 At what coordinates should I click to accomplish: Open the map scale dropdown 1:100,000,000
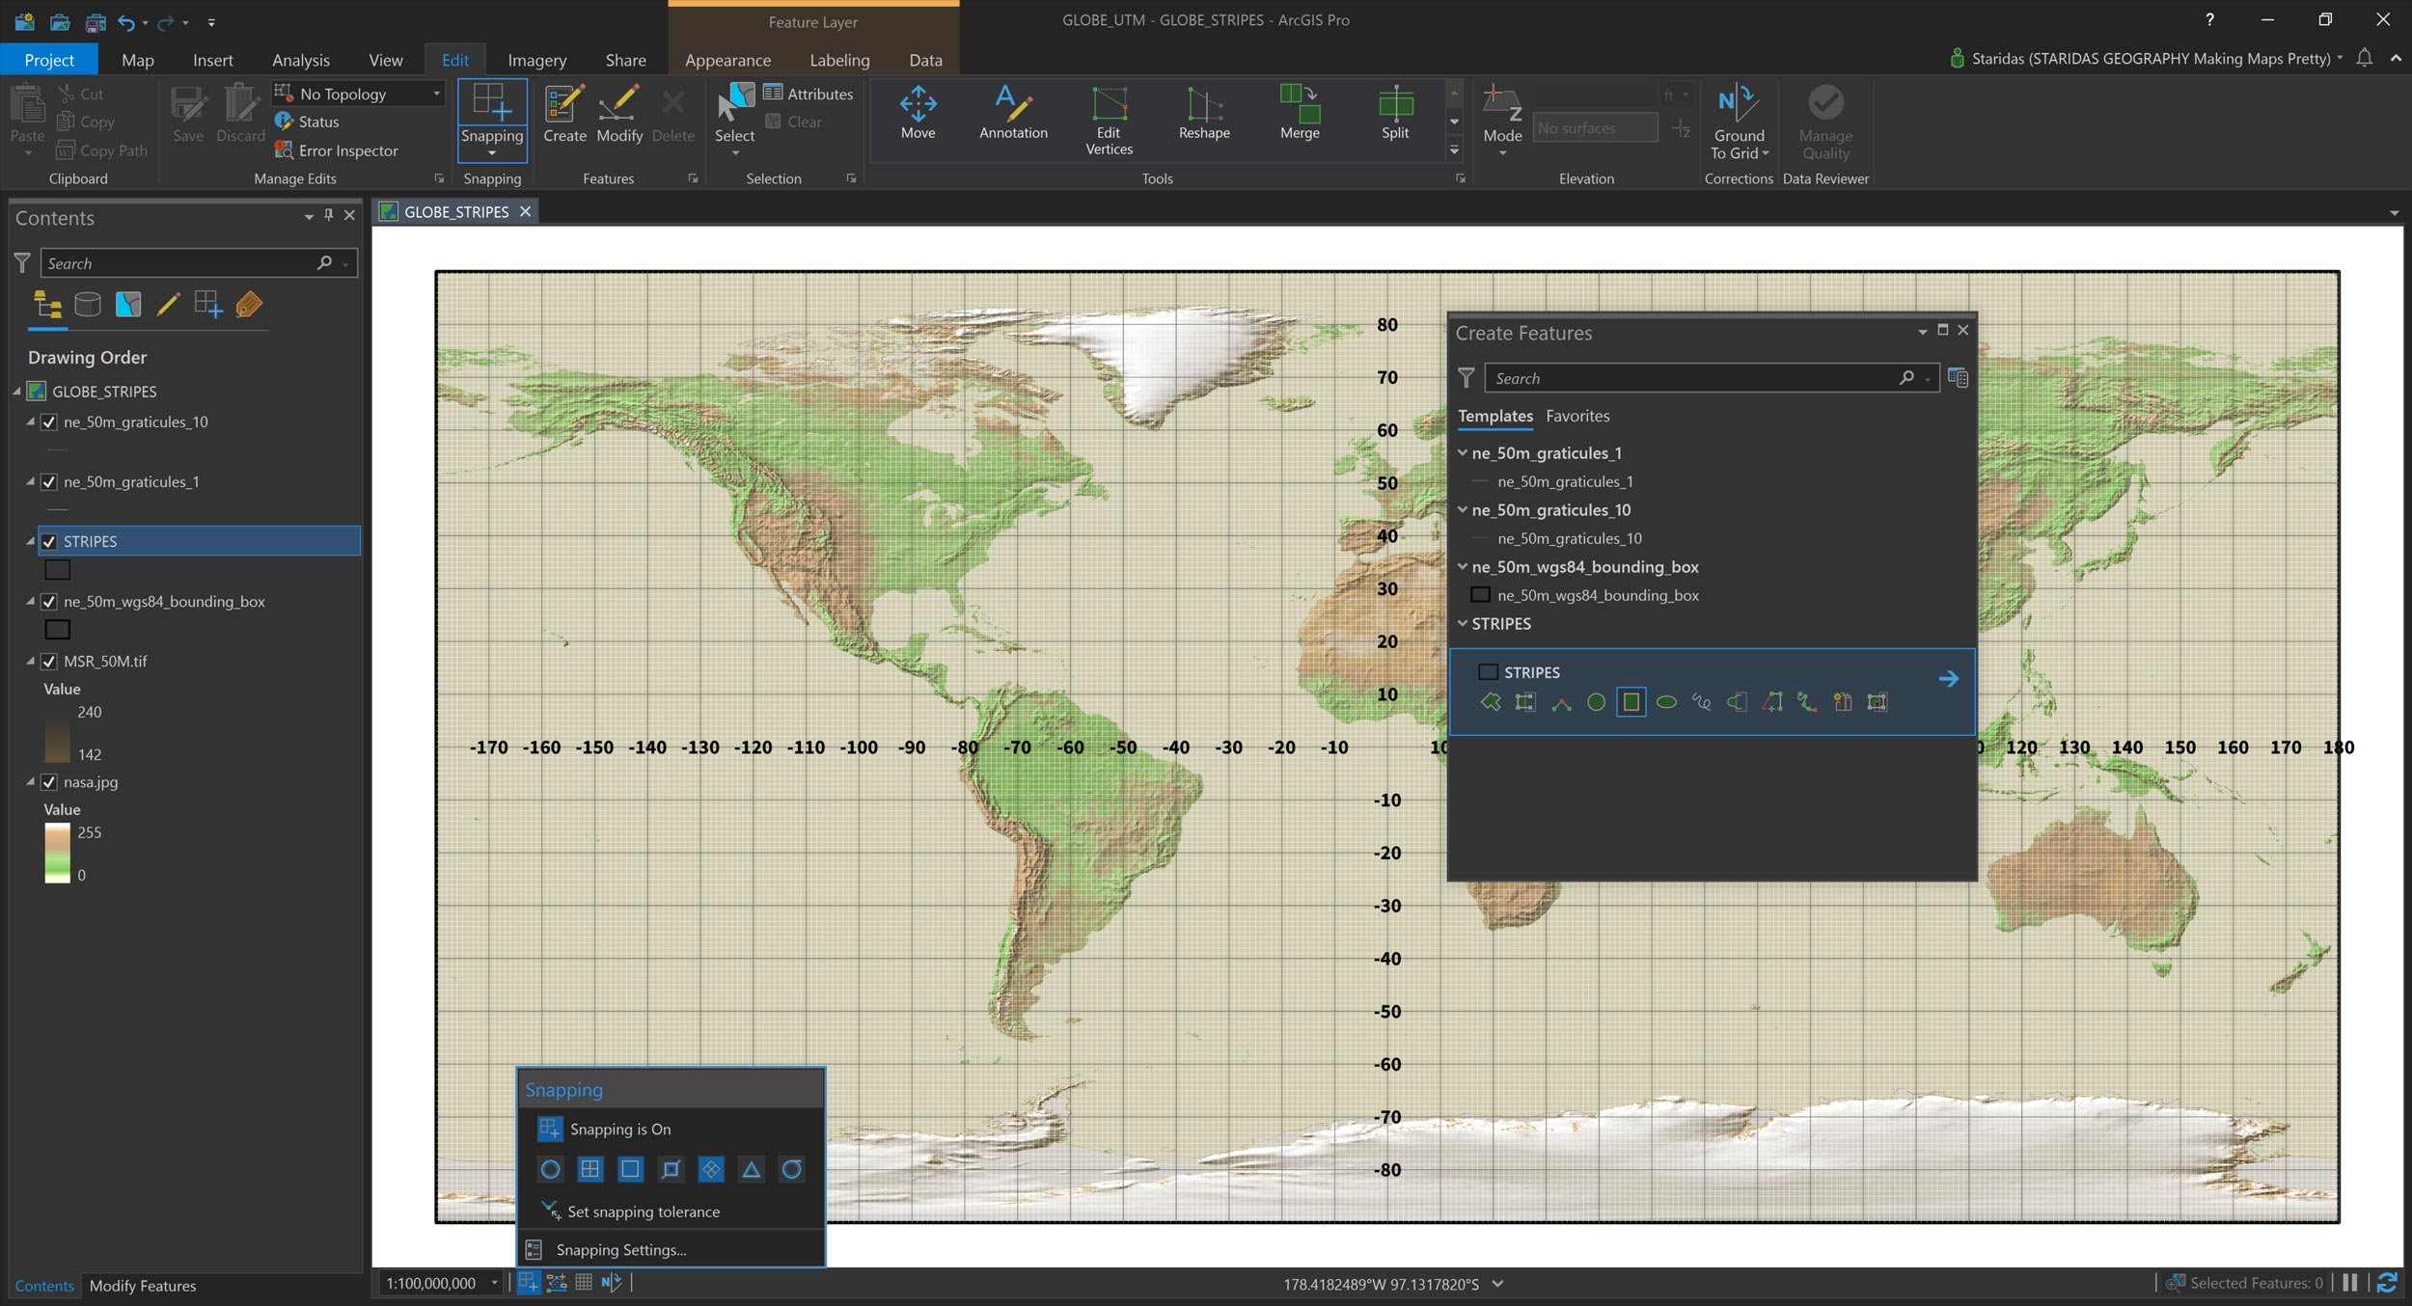pos(494,1283)
